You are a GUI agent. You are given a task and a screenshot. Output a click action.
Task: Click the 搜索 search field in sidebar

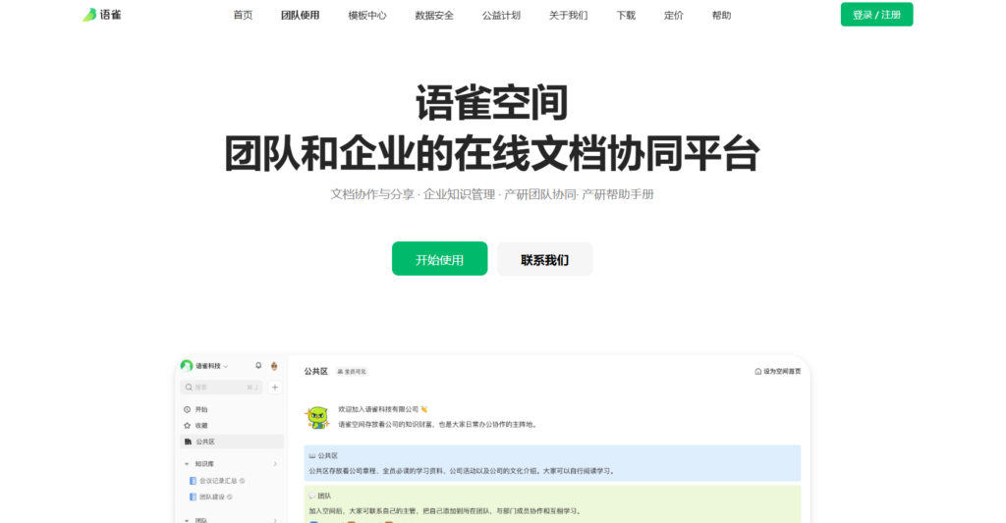216,388
